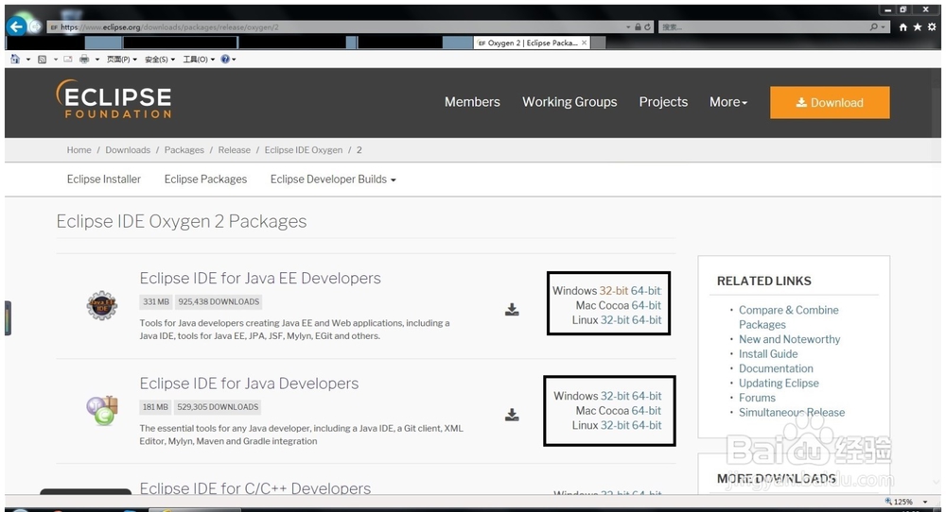Open Eclipse IDE for C/C++ Developers title
Viewport: 946px width, 512px height.
point(255,487)
